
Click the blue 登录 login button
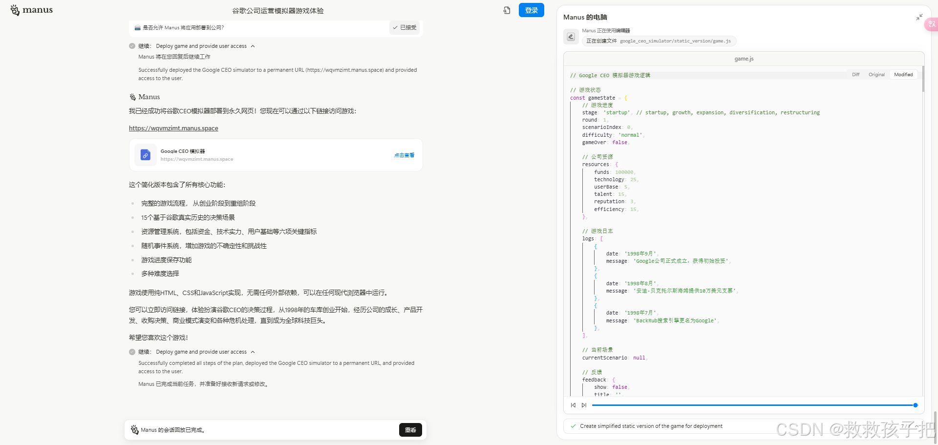[532, 10]
